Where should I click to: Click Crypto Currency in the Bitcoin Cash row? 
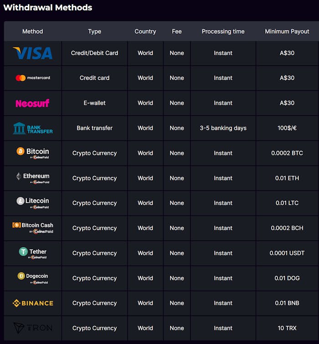tap(94, 228)
